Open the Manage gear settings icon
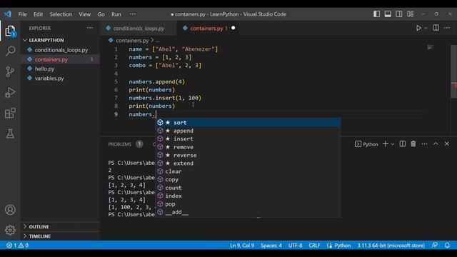This screenshot has width=457, height=257. (x=10, y=230)
